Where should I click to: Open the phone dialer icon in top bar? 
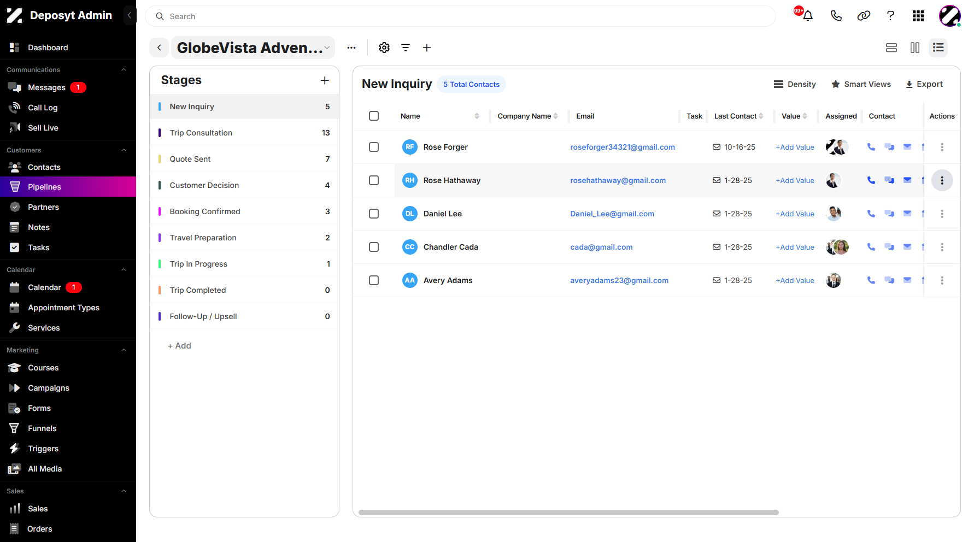(x=836, y=16)
